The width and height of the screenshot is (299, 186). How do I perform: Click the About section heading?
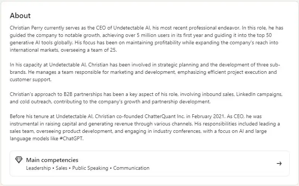pos(20,15)
